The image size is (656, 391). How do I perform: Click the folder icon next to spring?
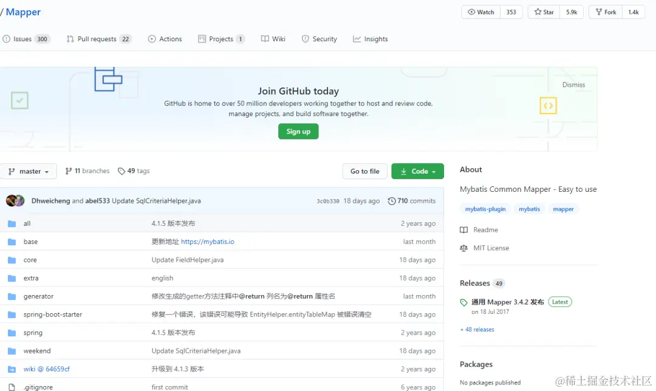coord(12,333)
